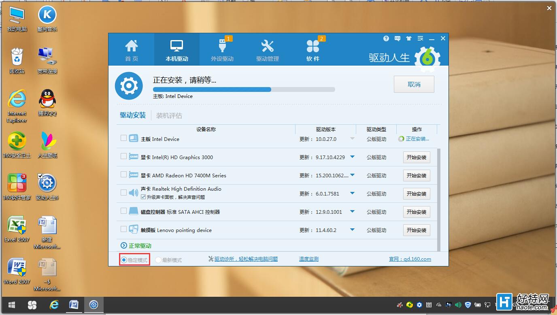Open the feedback speech-bubble icon
The image size is (557, 315).
click(398, 38)
